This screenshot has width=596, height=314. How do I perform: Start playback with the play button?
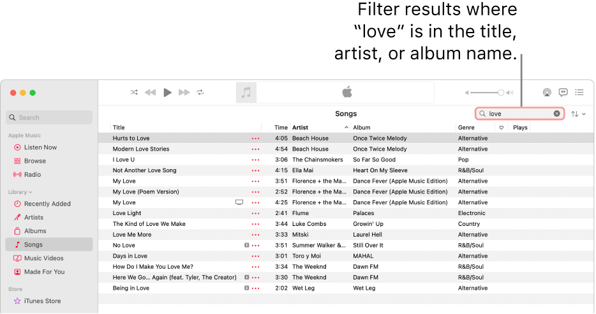point(167,93)
